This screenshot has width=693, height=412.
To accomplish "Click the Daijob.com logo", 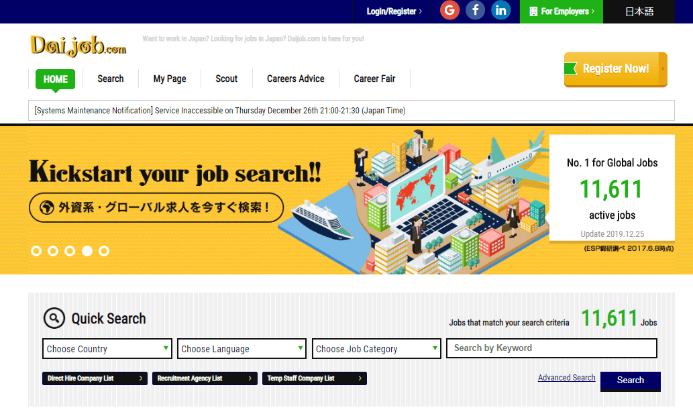I will (78, 46).
